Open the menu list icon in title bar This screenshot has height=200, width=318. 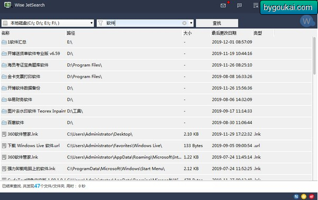(256, 5)
